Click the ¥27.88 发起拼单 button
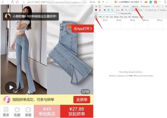Screen dimensions: 167x118 coord(77,111)
